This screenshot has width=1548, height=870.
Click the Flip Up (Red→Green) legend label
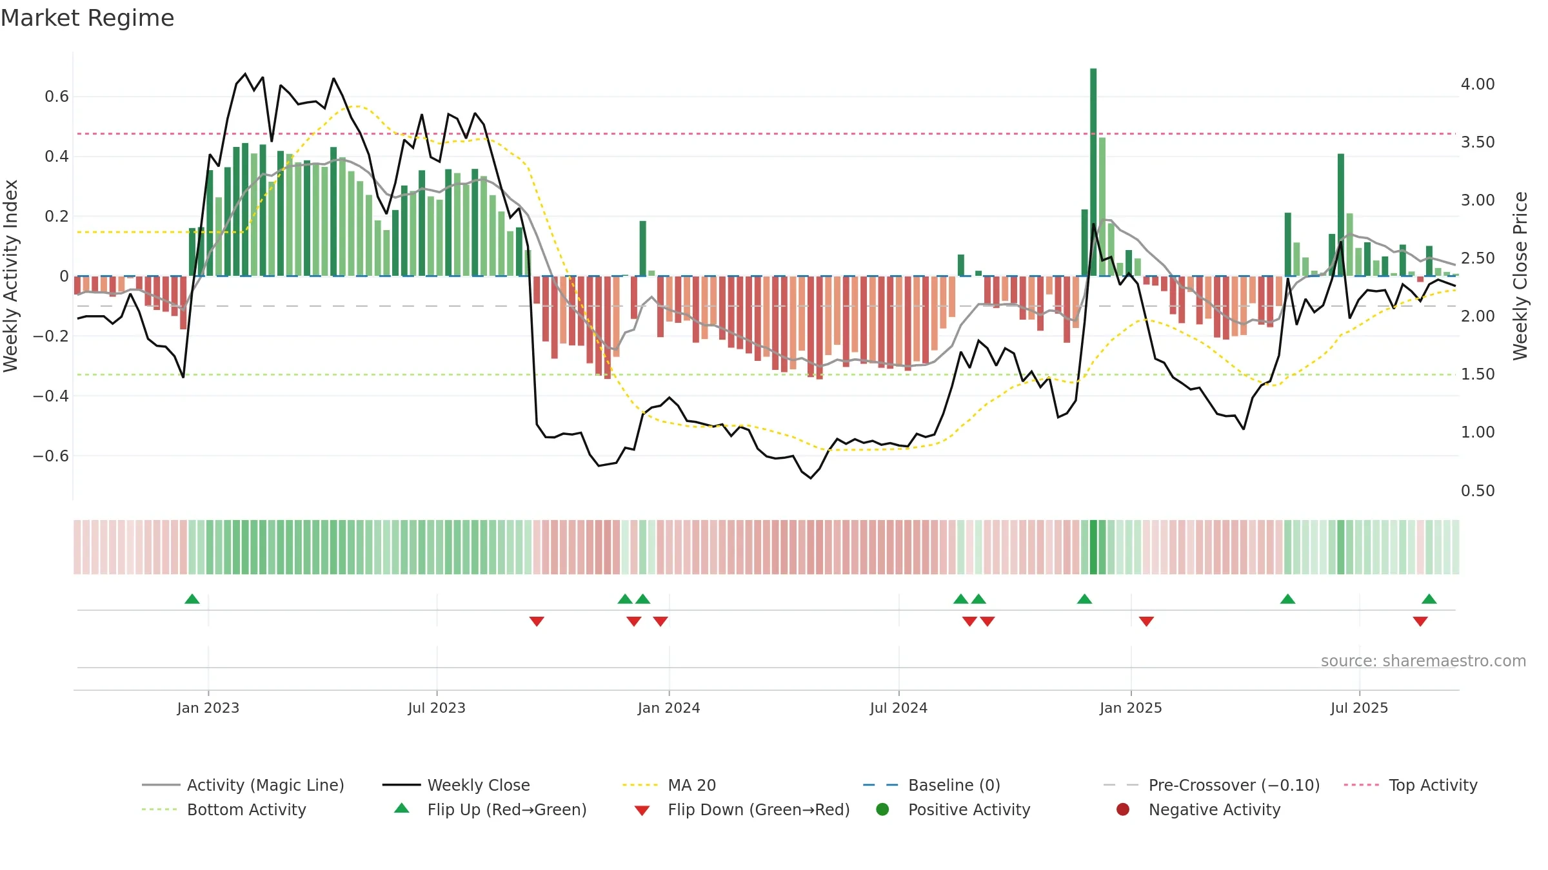507,809
